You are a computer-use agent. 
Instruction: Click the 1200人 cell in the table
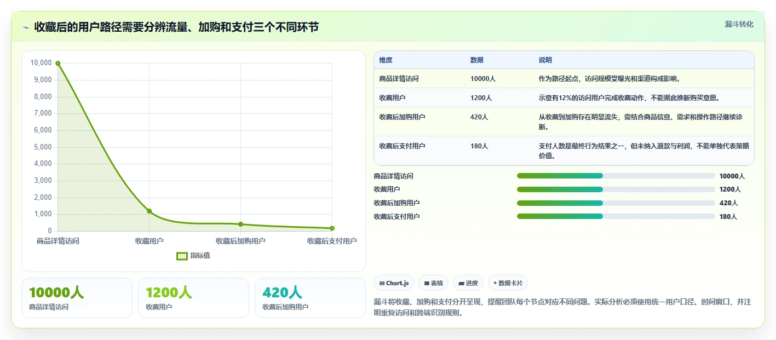click(481, 98)
